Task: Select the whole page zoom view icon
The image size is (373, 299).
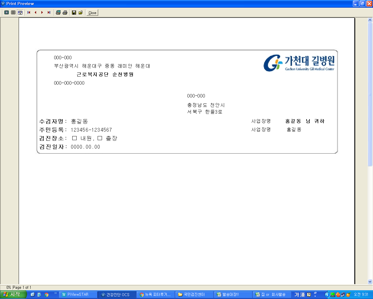Action: point(6,13)
